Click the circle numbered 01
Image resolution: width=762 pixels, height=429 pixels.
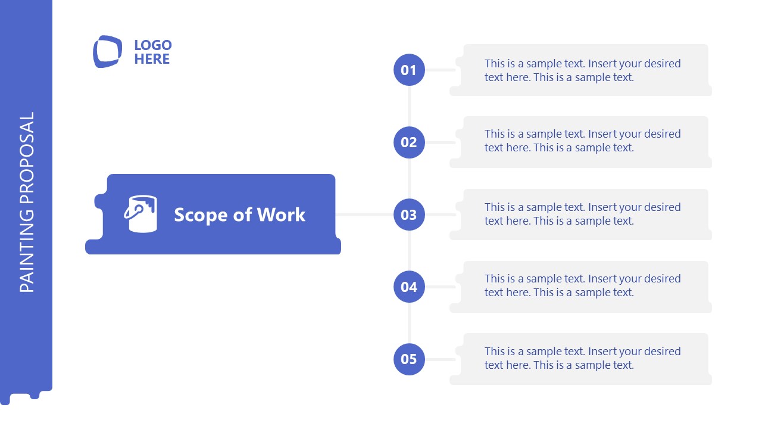click(x=409, y=70)
